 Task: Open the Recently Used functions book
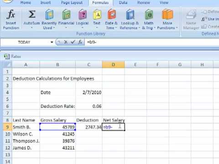coord(49,15)
